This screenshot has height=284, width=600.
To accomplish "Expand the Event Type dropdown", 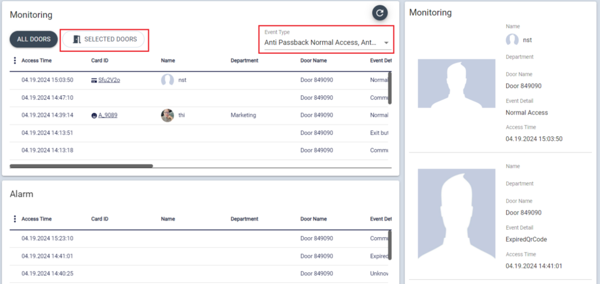I will [x=321, y=43].
